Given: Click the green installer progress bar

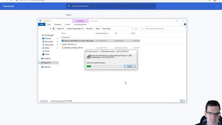Looking at the screenshot, I should [104, 66].
